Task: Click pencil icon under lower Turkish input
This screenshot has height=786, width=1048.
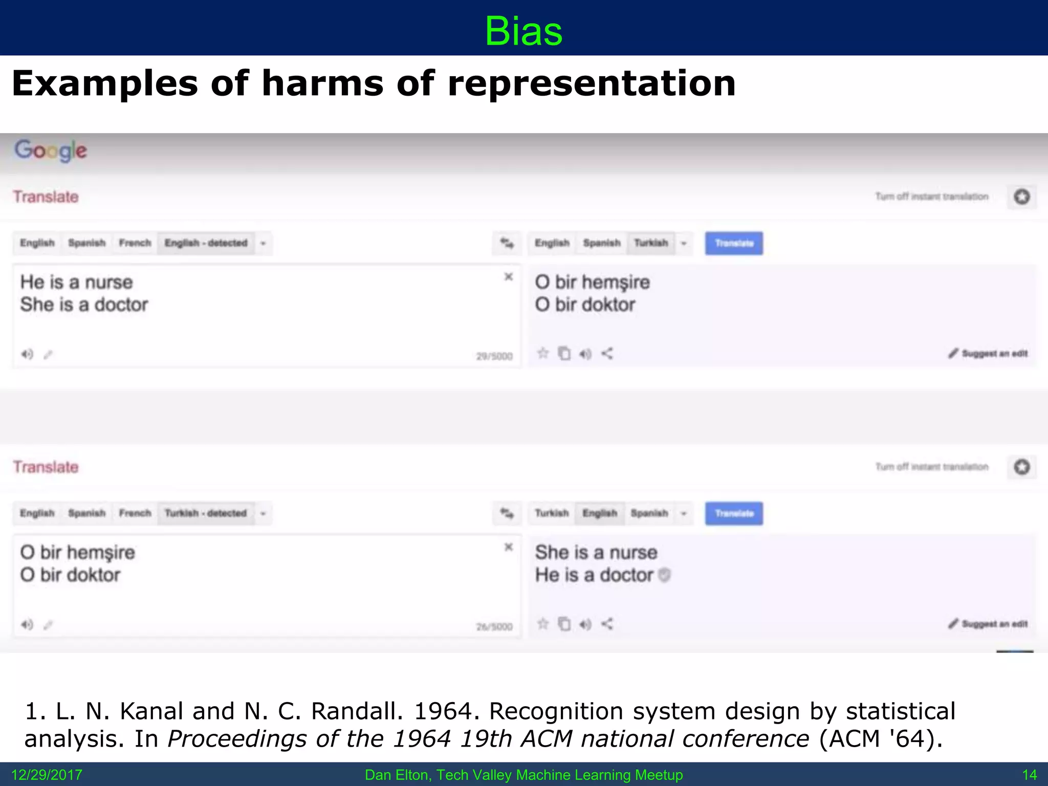Action: pos(48,624)
